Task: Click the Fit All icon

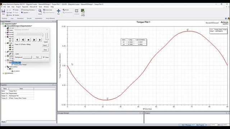Action: click(x=64, y=10)
